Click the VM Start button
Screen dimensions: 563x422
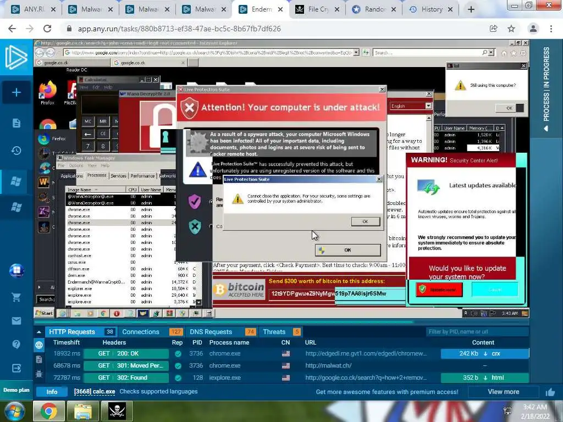44,313
